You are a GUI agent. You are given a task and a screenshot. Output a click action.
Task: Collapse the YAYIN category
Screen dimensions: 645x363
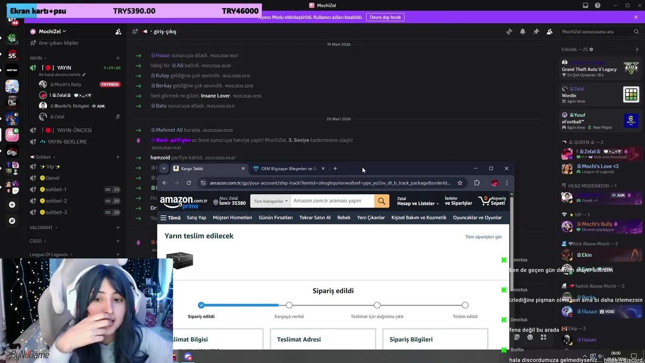pyautogui.click(x=38, y=58)
